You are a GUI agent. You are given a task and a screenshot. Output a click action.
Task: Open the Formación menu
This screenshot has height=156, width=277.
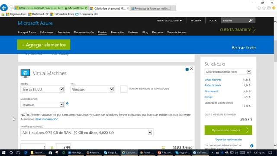(x=117, y=32)
